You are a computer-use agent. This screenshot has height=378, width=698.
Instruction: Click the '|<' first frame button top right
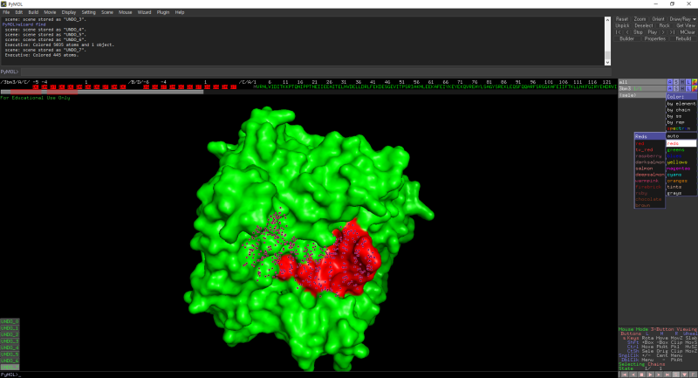[x=619, y=32]
